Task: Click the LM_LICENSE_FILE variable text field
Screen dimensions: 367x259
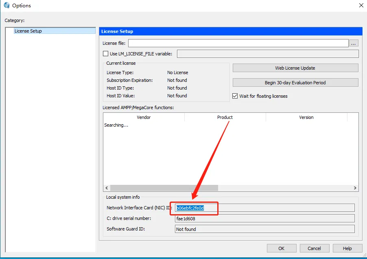Action: [x=268, y=54]
